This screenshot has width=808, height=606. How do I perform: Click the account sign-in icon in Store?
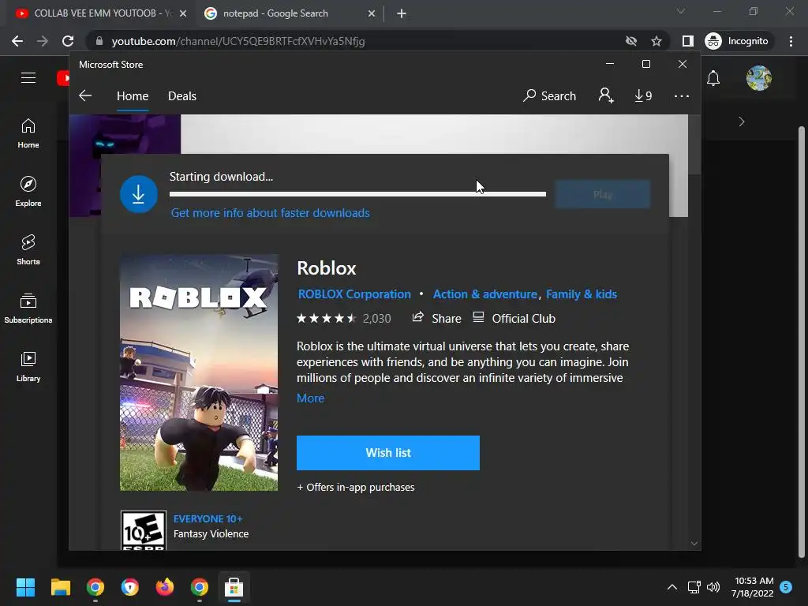(606, 95)
